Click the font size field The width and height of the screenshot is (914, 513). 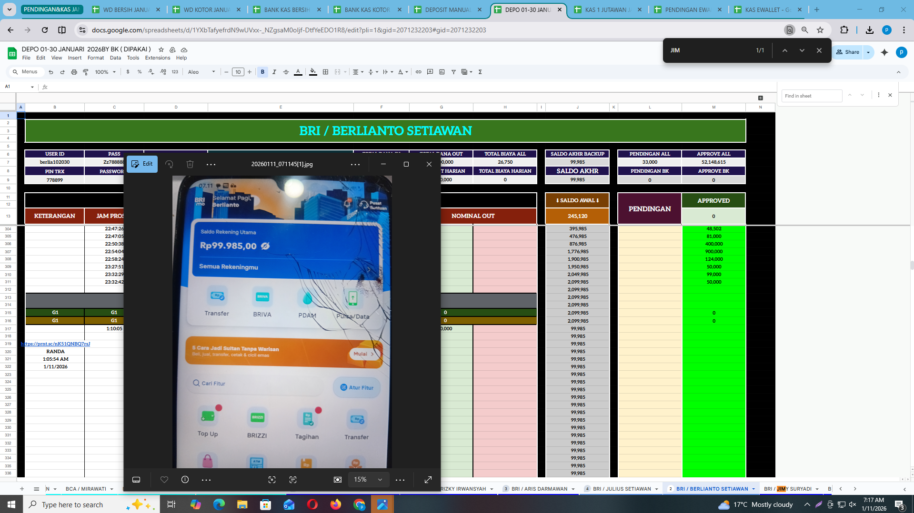pos(238,72)
